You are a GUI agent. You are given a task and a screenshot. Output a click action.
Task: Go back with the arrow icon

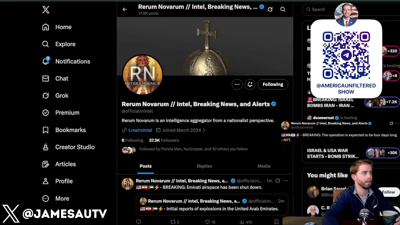pos(125,9)
